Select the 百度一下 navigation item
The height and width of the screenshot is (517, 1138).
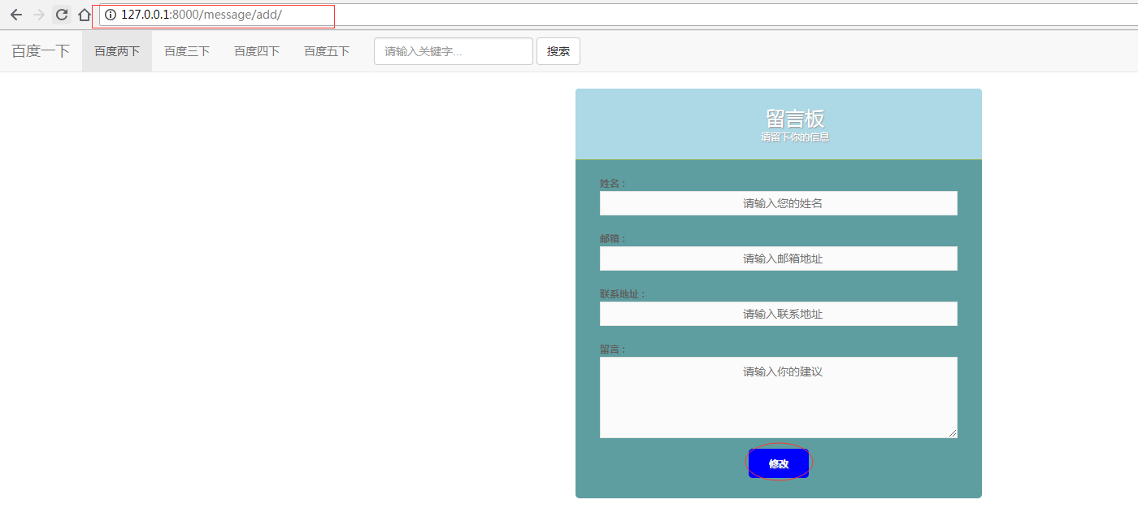tap(39, 50)
